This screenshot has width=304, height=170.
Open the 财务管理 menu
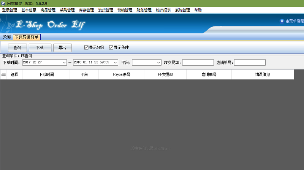(144, 10)
